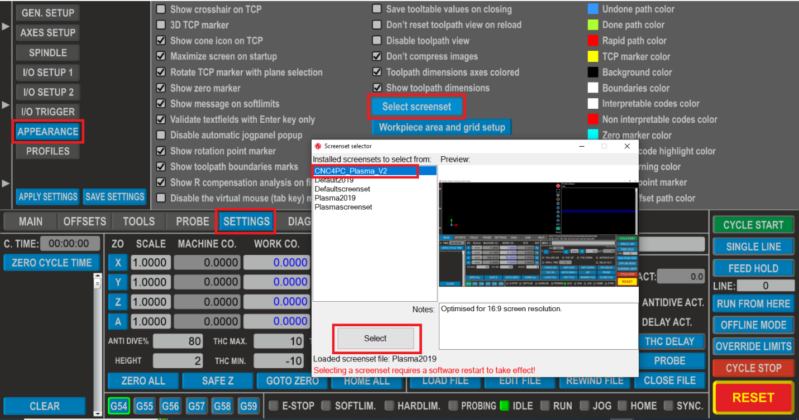Activate the G54 work offset
799x420 pixels.
tap(118, 406)
